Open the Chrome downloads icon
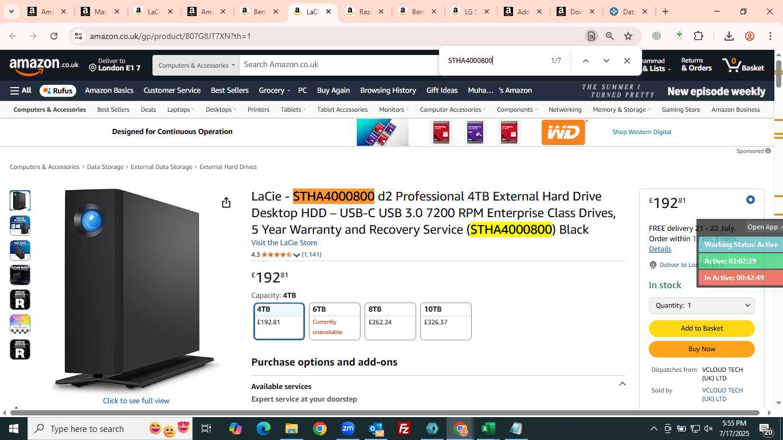The height and width of the screenshot is (440, 783). click(x=729, y=36)
